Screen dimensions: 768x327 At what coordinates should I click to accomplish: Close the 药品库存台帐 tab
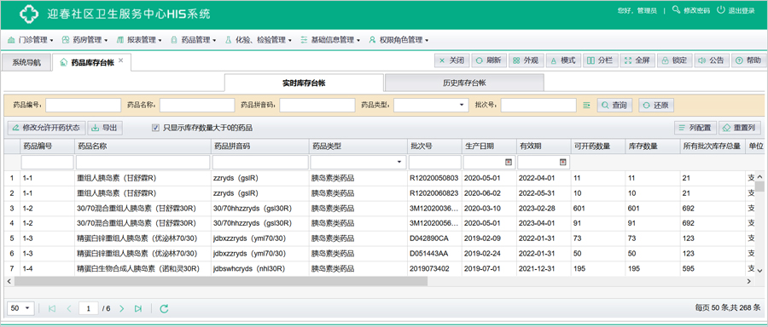(x=121, y=60)
